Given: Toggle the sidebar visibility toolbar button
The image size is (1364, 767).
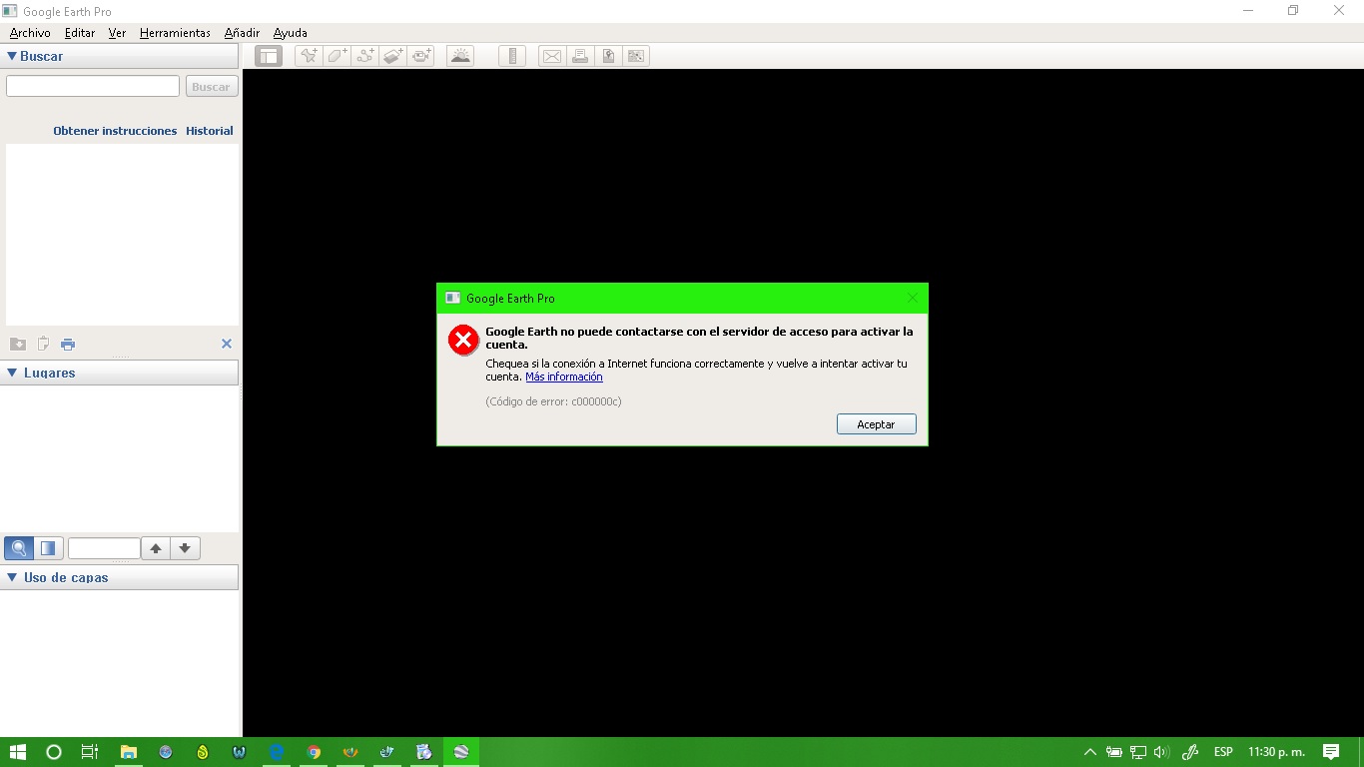Looking at the screenshot, I should point(268,56).
